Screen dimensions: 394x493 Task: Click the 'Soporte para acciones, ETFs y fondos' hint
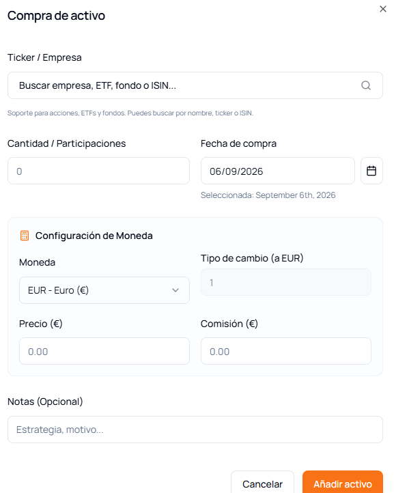[x=130, y=113]
